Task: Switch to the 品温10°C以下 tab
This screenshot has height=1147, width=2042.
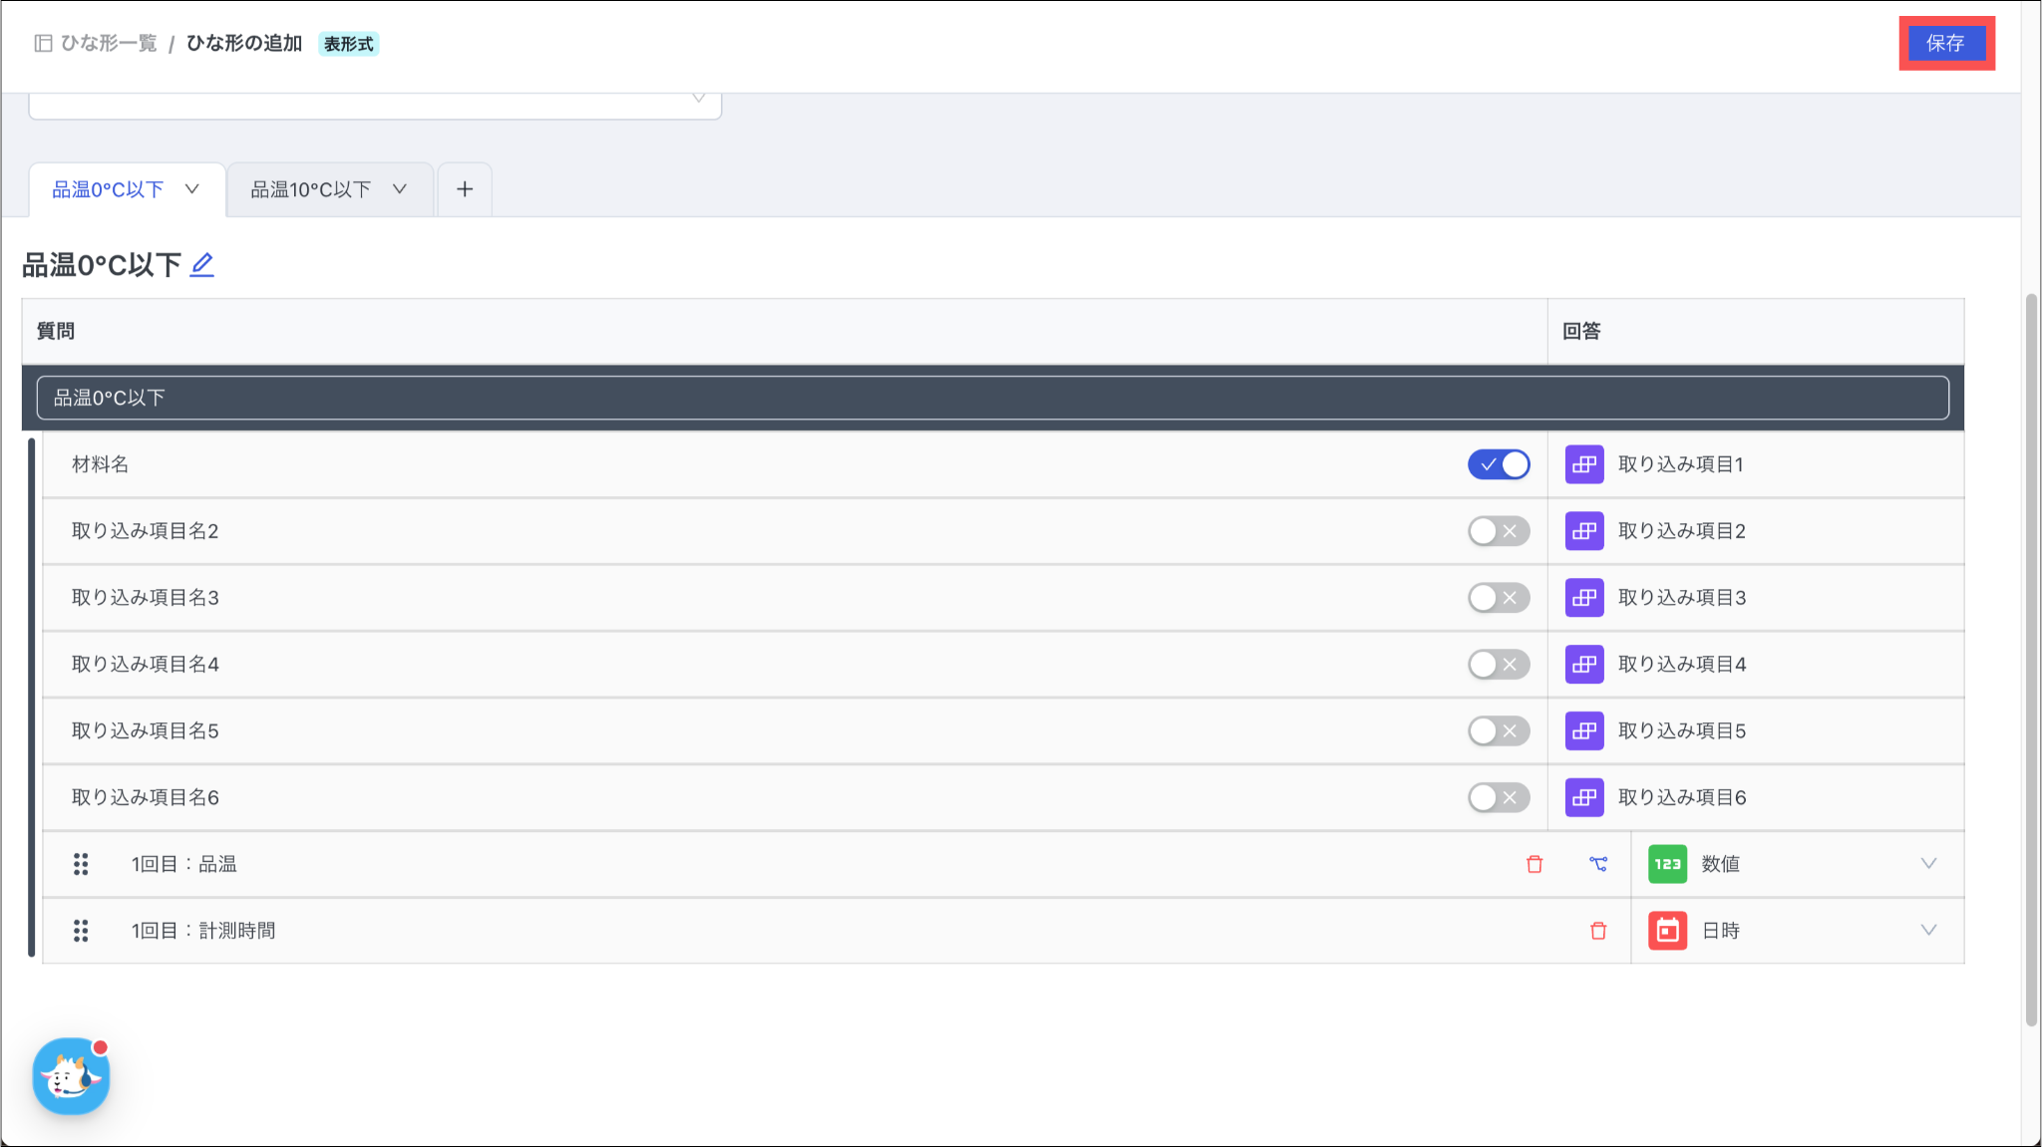Action: click(x=310, y=189)
